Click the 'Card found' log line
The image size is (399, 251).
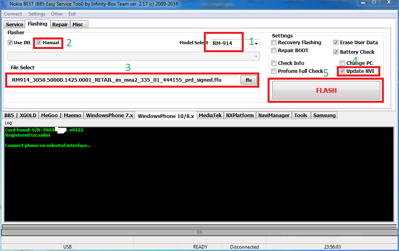click(44, 130)
